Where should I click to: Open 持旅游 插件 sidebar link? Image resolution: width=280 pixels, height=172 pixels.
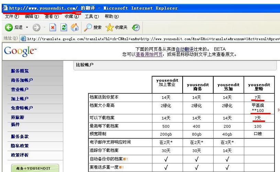(18, 121)
